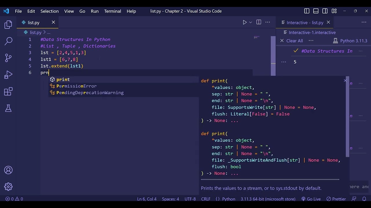Select PendingDeprecationWarning autocomplete suggestion
The height and width of the screenshot is (208, 371).
point(124,93)
